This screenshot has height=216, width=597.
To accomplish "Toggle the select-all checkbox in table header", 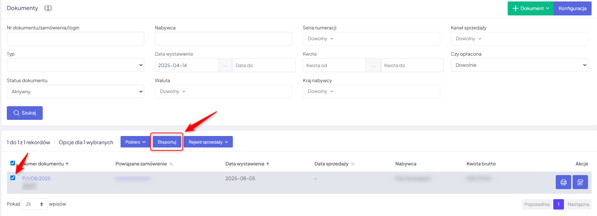I will [x=13, y=163].
